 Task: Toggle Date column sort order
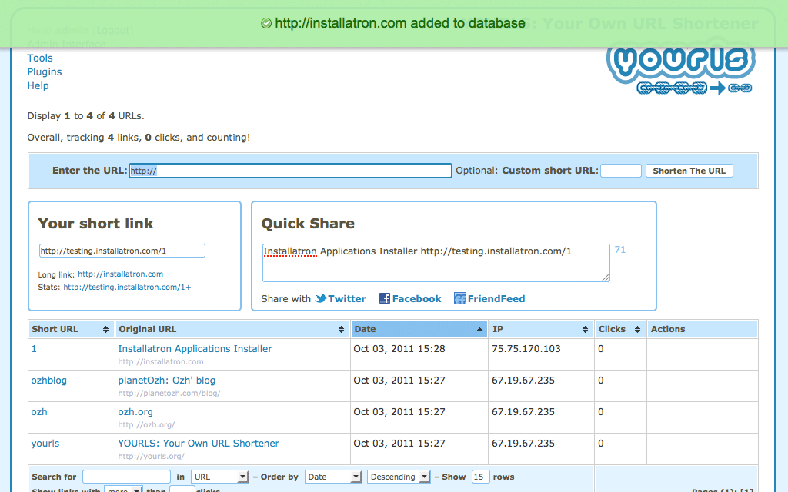click(x=480, y=330)
